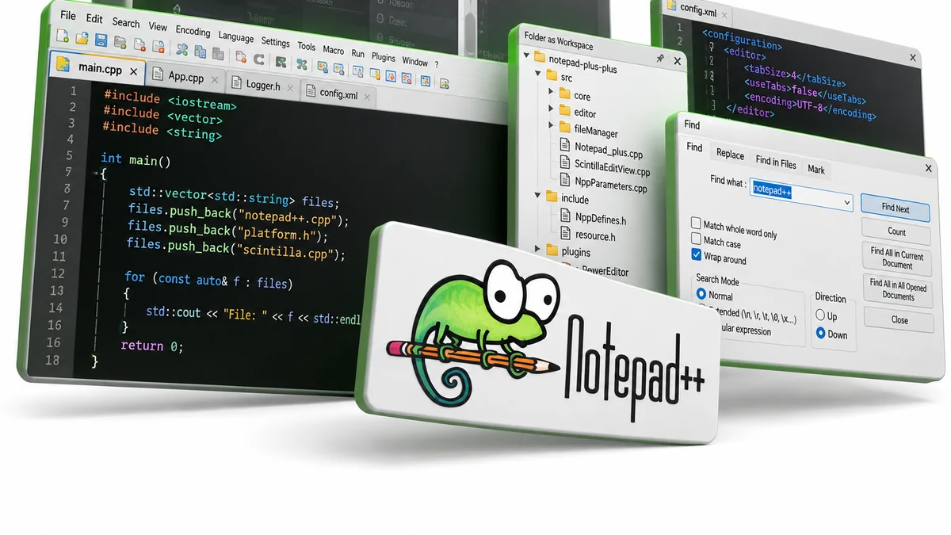Screen dimensions: 951x535
Task: Click the Cut scissors icon in the toolbar
Action: 181,49
